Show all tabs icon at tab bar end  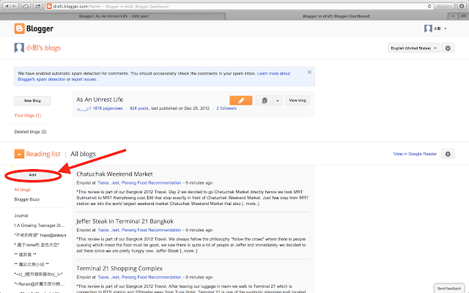[463, 16]
